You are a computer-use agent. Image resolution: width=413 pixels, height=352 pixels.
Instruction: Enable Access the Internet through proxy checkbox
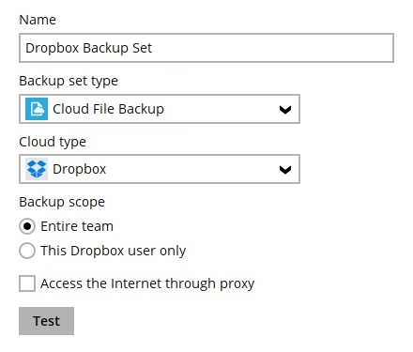pyautogui.click(x=27, y=283)
